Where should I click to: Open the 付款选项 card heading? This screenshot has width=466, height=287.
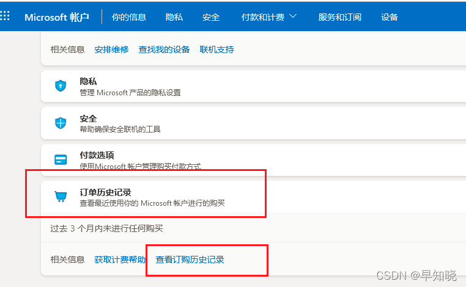pyautogui.click(x=97, y=155)
